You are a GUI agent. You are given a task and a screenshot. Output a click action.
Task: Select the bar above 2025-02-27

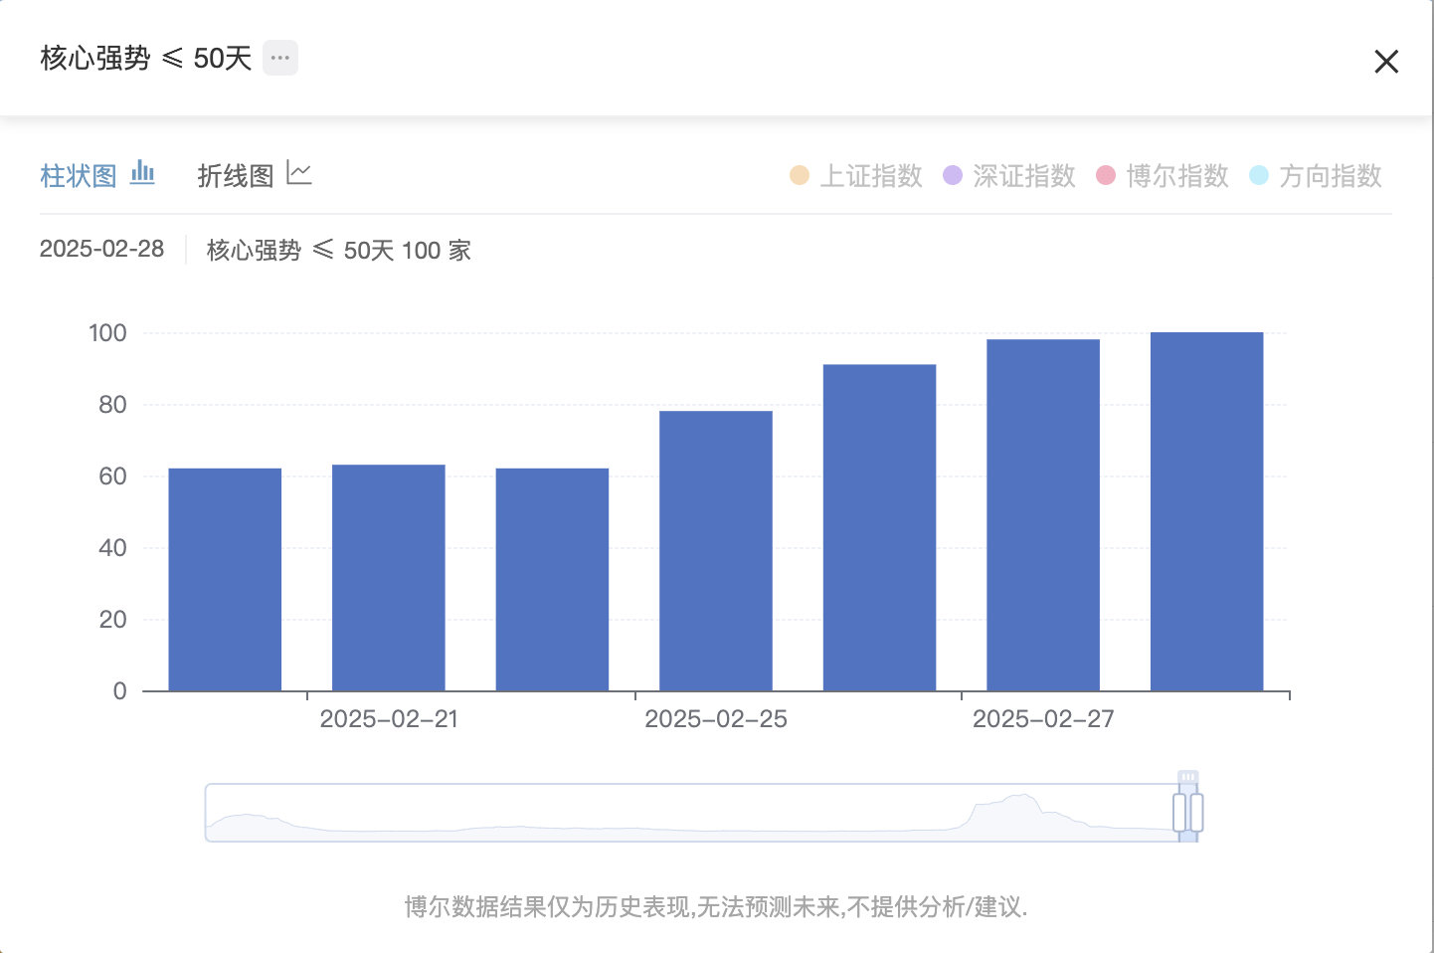coord(1043,515)
